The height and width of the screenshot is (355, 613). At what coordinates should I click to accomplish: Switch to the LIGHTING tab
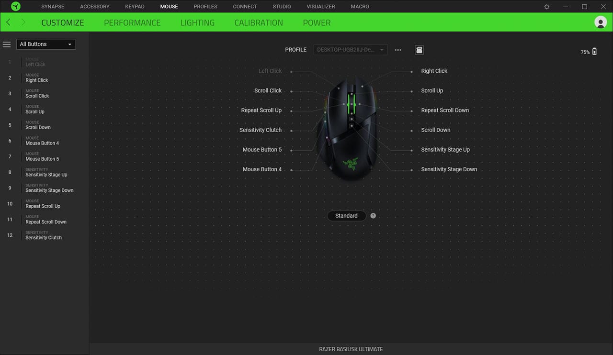197,22
